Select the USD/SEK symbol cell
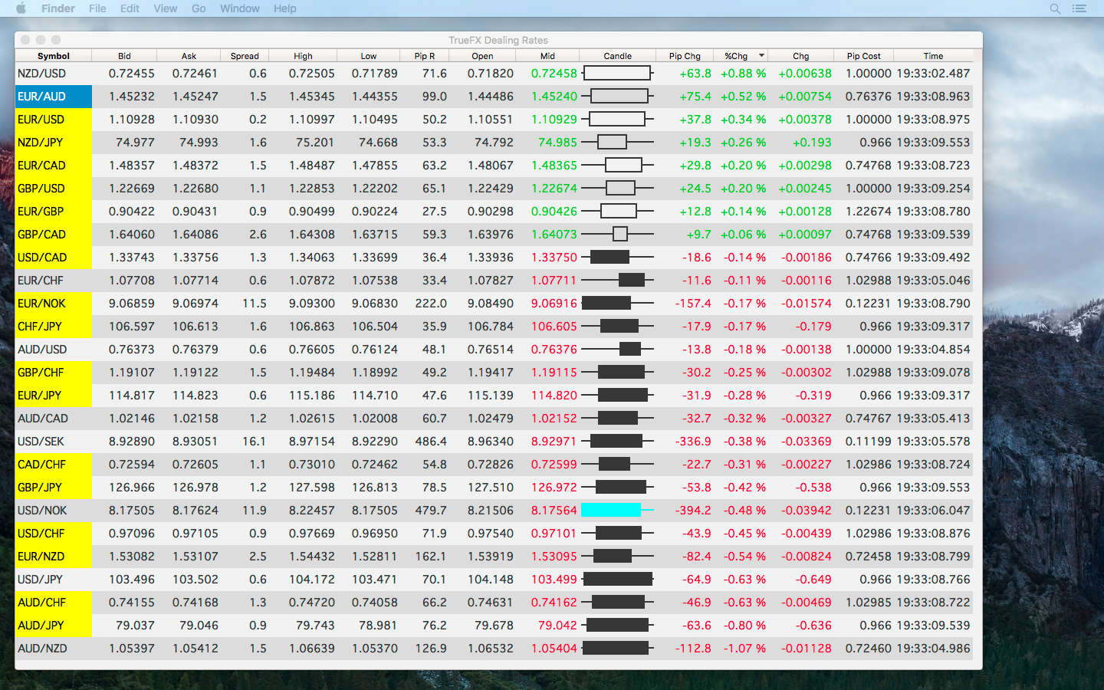Viewport: 1104px width, 690px height. [54, 442]
